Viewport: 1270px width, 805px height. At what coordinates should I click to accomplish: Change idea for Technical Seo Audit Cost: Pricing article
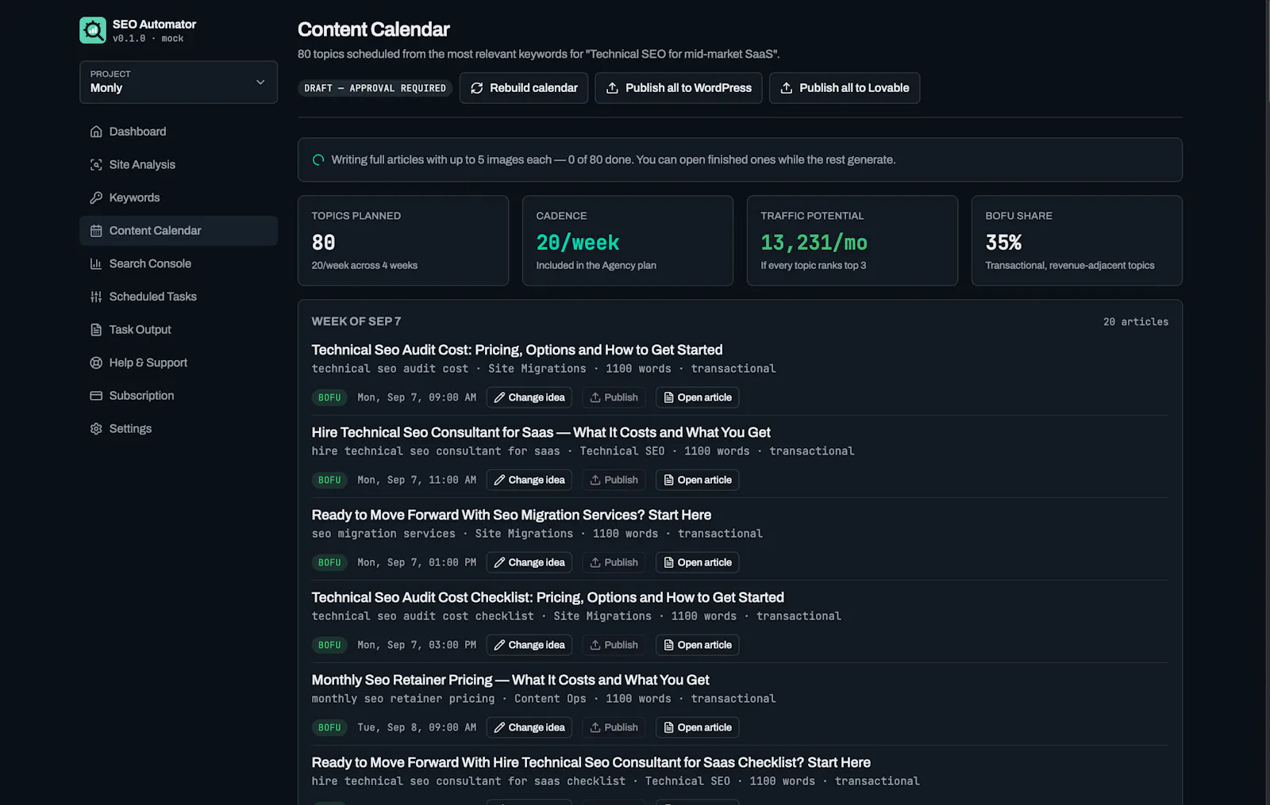click(x=529, y=397)
